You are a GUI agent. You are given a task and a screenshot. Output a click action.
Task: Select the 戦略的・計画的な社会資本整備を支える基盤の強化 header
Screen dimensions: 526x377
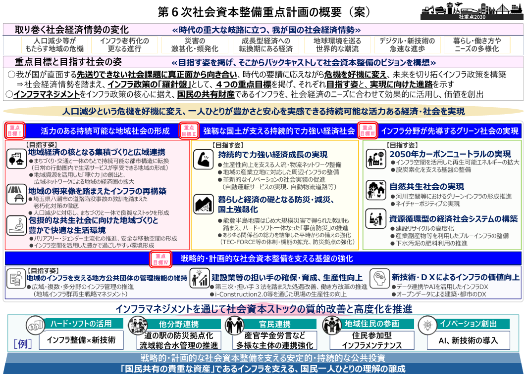pyautogui.click(x=263, y=258)
